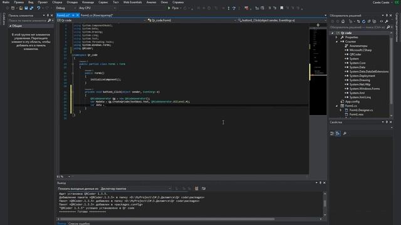Viewport: 401px width, 225px height.
Task: Expand the Properties node
Action: pos(336,37)
